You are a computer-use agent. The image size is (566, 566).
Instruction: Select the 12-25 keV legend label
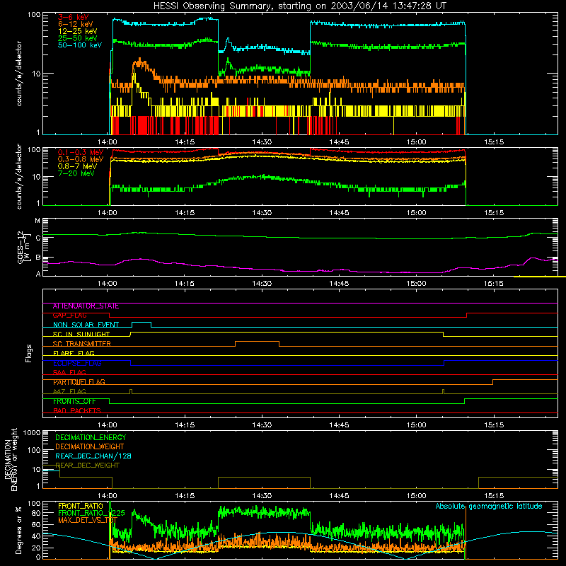[x=77, y=31]
